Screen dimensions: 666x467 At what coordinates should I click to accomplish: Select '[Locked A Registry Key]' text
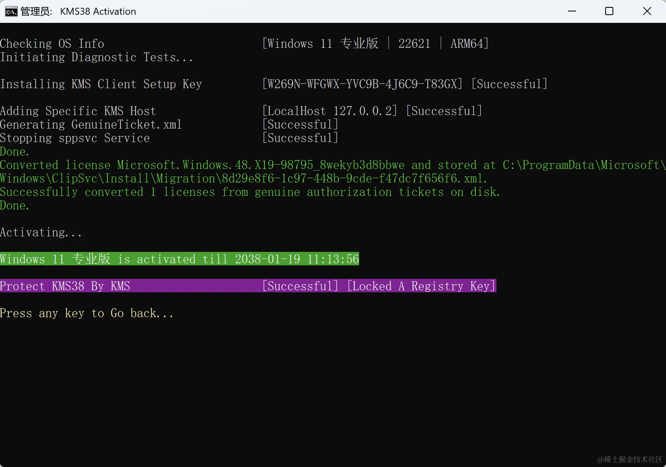422,286
